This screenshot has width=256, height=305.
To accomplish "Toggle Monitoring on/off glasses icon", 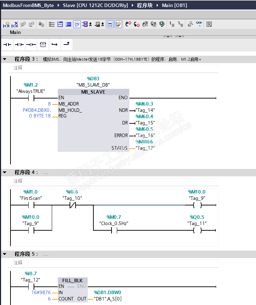I will coord(199,24).
